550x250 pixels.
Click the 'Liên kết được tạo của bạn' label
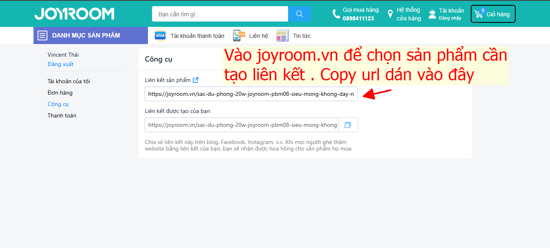tap(177, 111)
